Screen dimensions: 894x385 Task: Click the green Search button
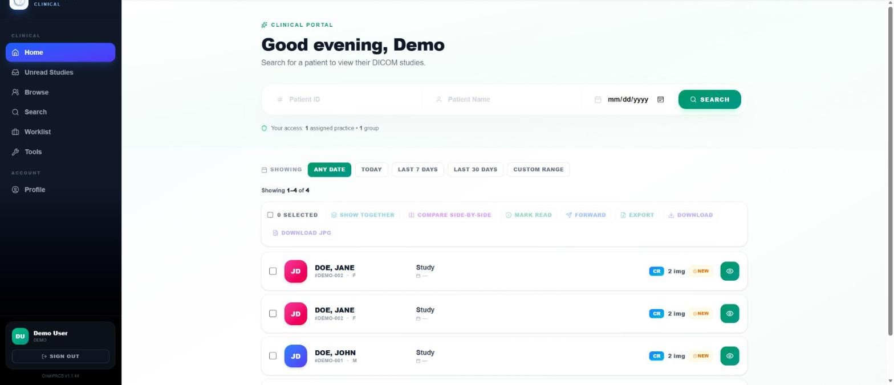pos(710,100)
